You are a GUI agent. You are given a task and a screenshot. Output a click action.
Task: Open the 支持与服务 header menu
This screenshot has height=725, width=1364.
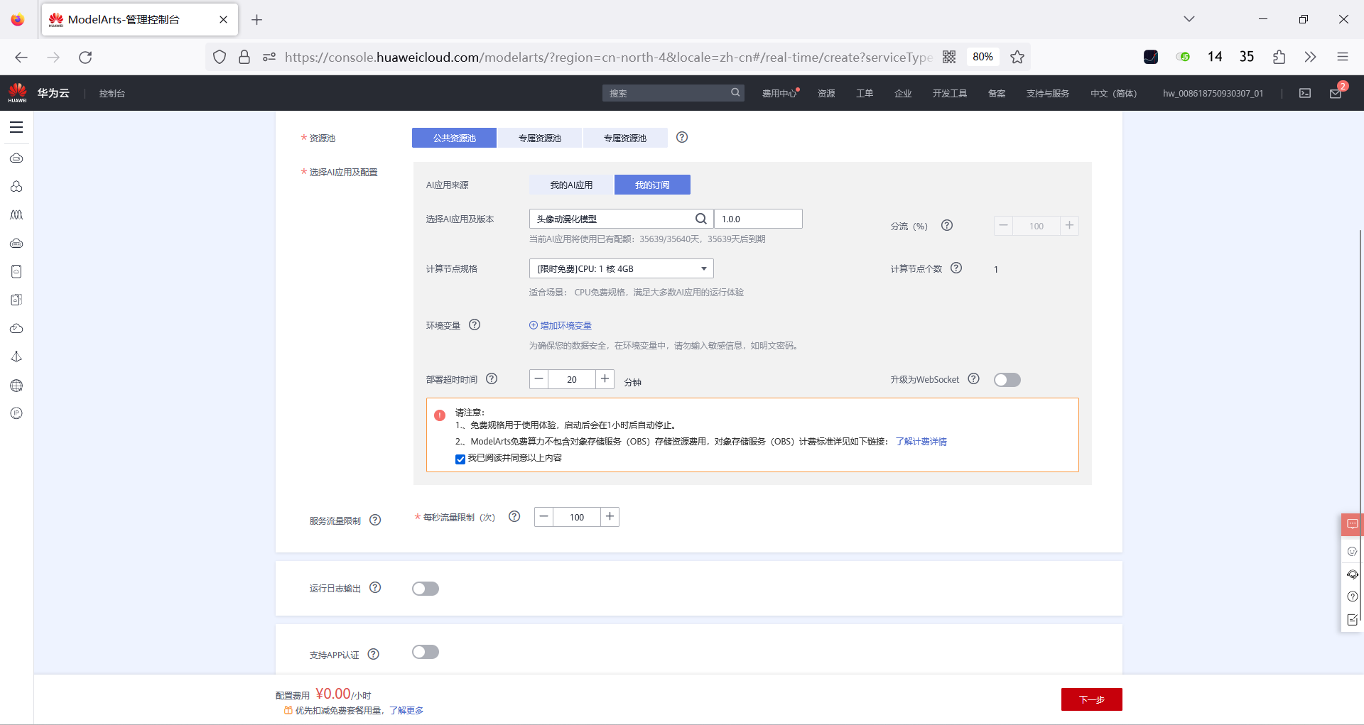click(1047, 94)
